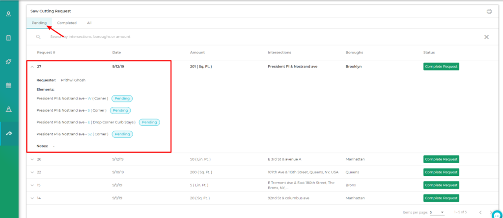Click the printer icon

pos(489,11)
